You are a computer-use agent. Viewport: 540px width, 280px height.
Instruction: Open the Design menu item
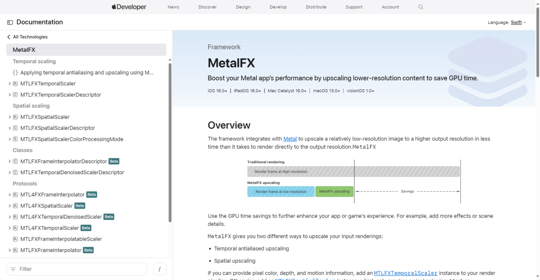[x=243, y=7]
